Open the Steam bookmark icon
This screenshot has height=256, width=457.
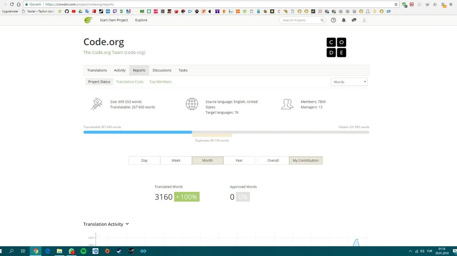(101, 11)
